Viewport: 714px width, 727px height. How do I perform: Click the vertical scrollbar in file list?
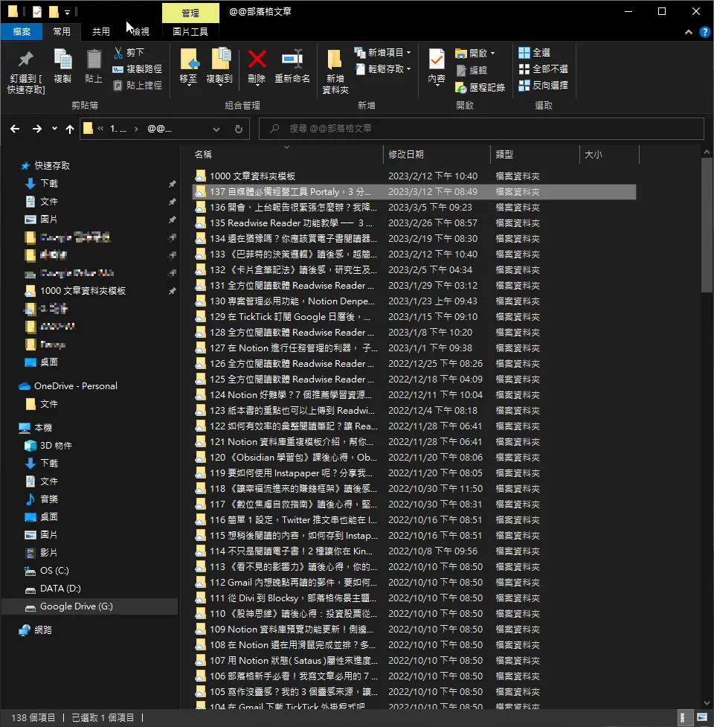pyautogui.click(x=707, y=225)
